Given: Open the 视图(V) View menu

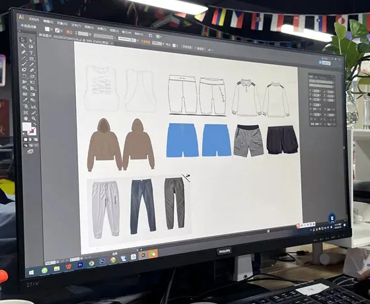Looking at the screenshot, I should click(114, 30).
